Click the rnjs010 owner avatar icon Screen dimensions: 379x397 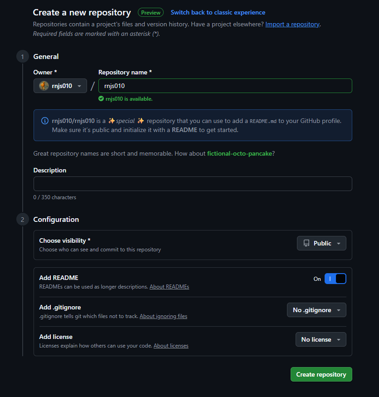coord(44,86)
